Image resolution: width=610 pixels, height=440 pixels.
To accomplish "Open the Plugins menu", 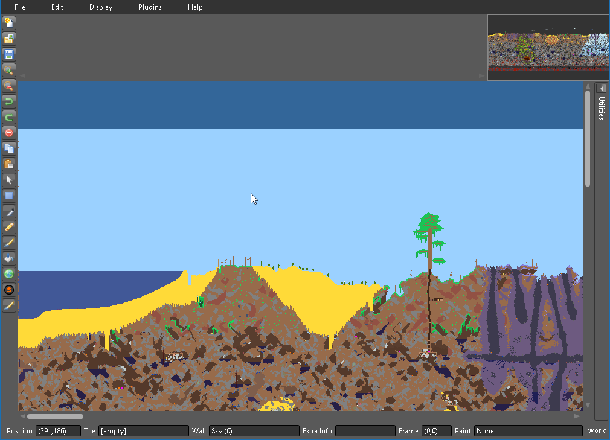I will click(150, 7).
